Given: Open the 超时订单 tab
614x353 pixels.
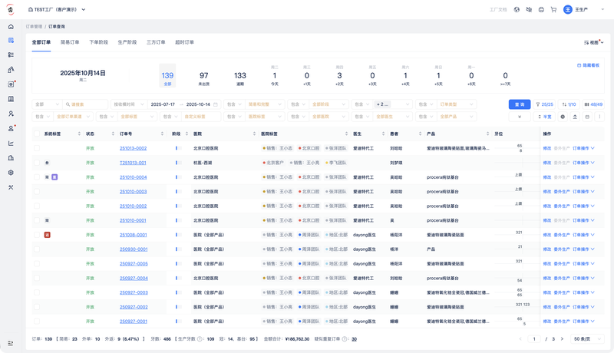Looking at the screenshot, I should [x=184, y=42].
